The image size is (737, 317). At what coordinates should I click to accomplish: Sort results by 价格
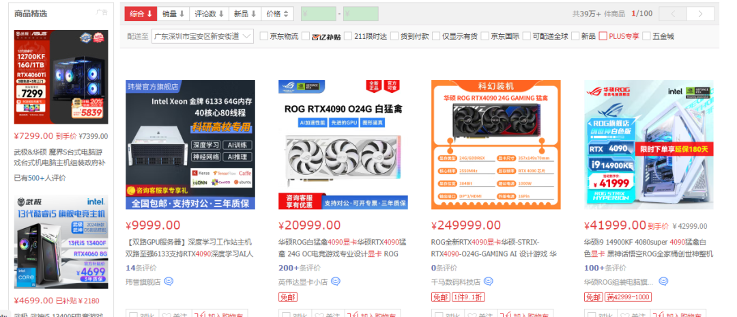[277, 14]
